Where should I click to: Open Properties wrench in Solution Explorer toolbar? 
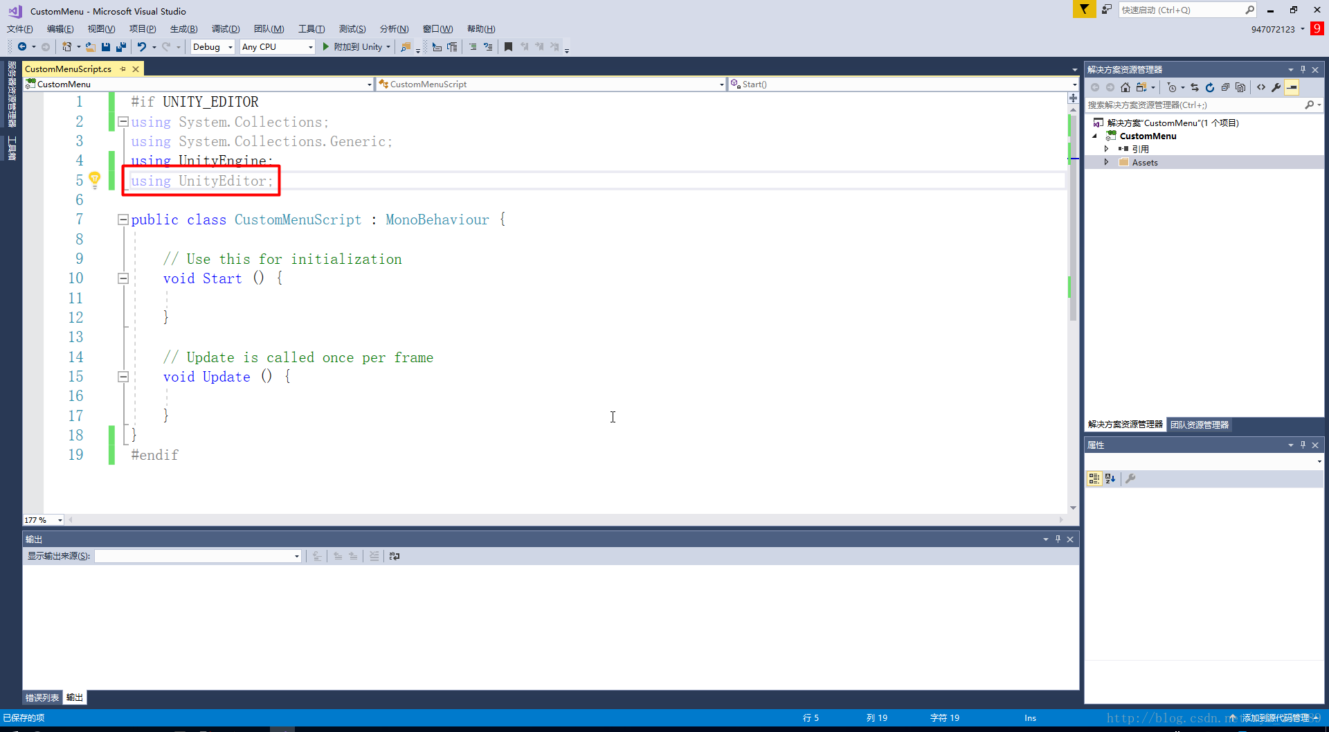[x=1276, y=87]
